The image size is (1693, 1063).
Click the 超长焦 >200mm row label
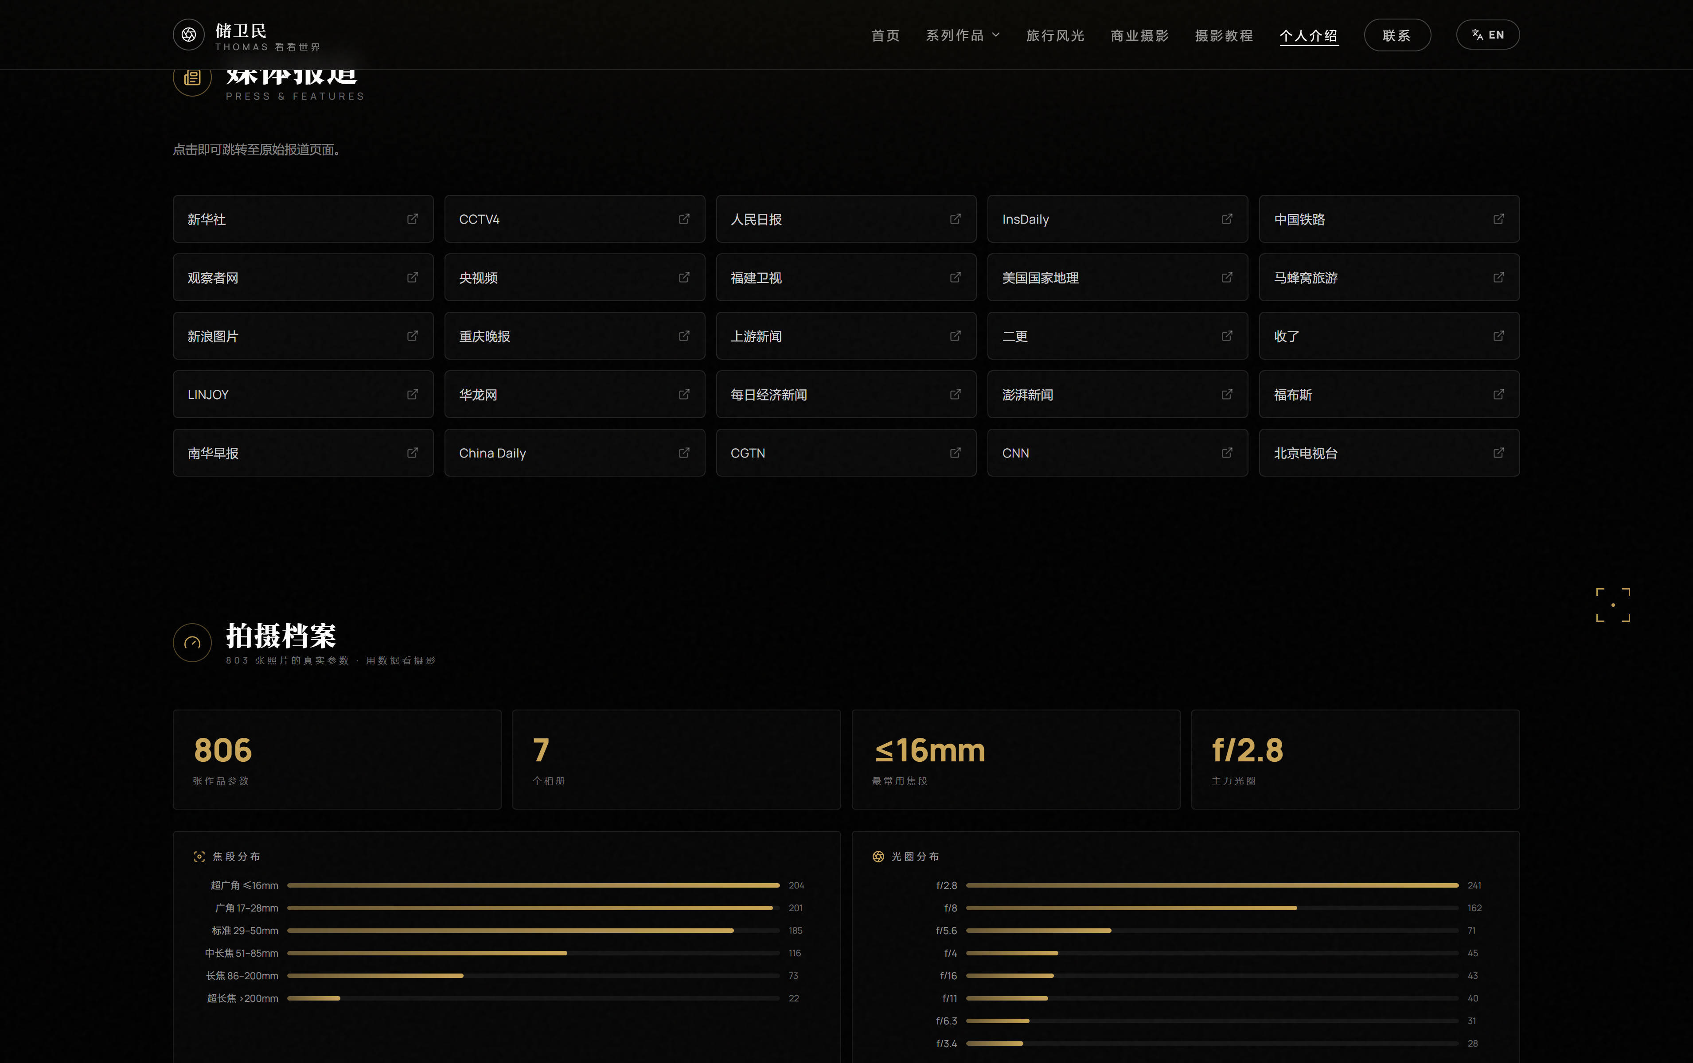coord(242,998)
